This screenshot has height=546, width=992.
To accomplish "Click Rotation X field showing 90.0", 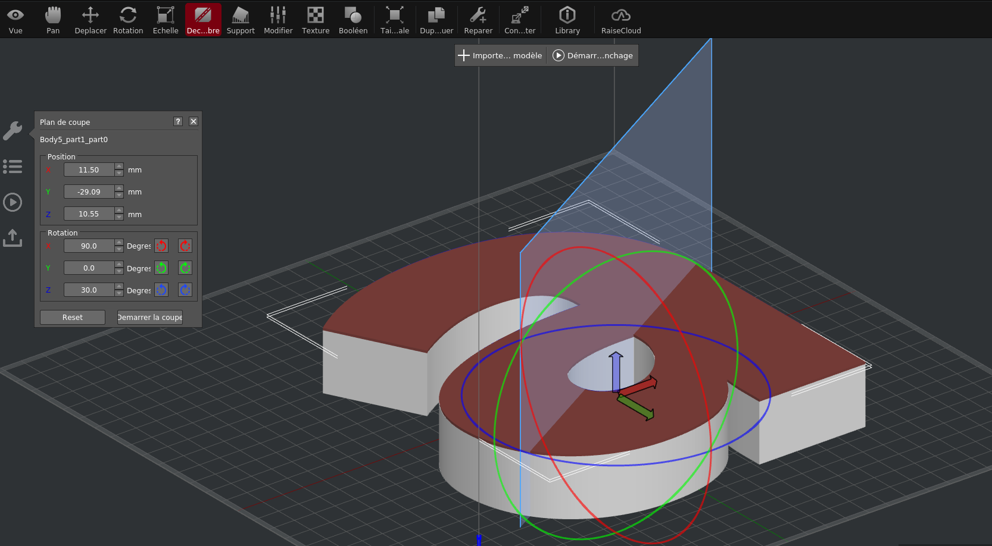I will [x=89, y=246].
